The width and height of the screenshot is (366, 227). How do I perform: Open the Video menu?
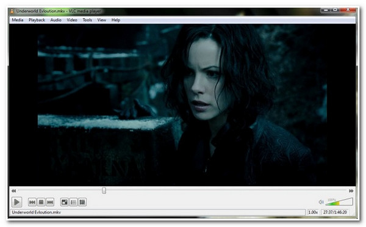point(72,20)
